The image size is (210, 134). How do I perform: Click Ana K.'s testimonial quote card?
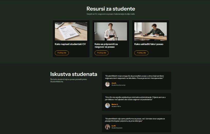(x=136, y=81)
